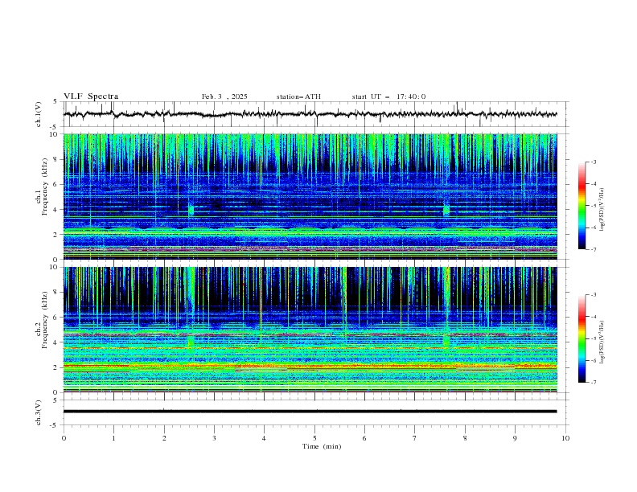Screen dimensions: 637x492
Task: Click the ch.1 colorbar "log(PSD)(V²/Hz)" label
Action: [x=602, y=210]
